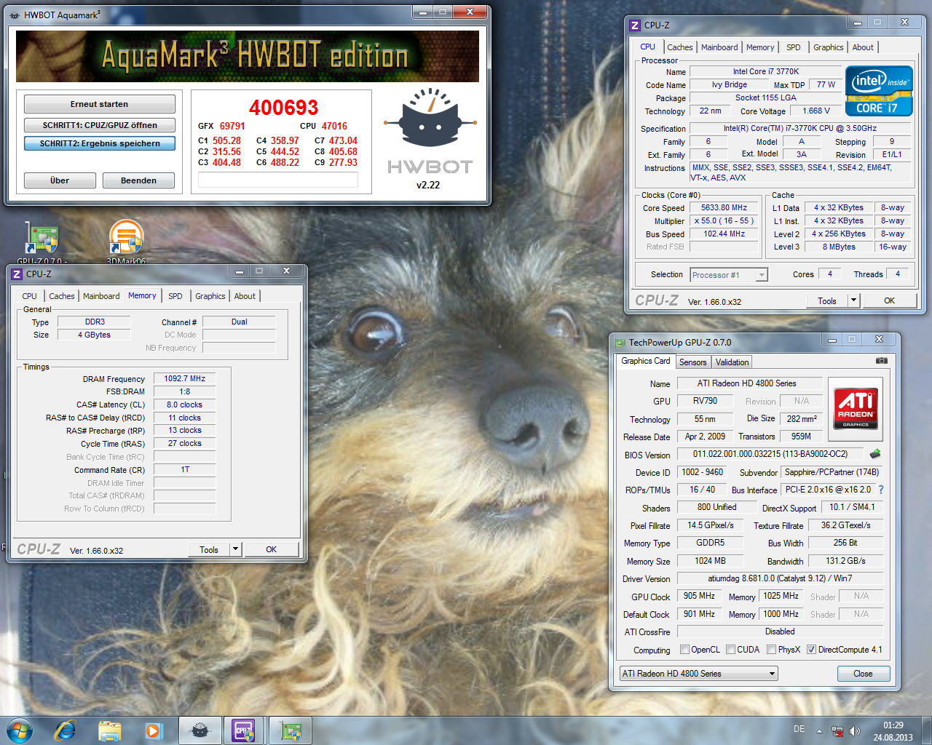Open the Sensors tab in GPU-Z

tap(692, 362)
